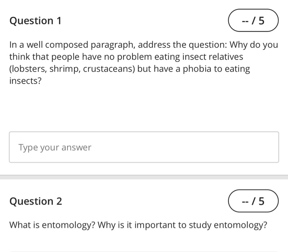Click the phrase 'phobia to eating' in the prompt

click(x=216, y=69)
